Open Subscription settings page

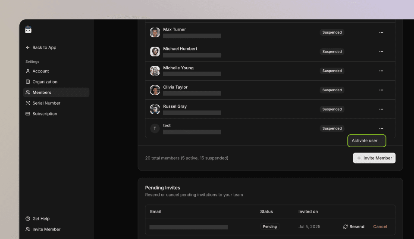[x=44, y=114]
